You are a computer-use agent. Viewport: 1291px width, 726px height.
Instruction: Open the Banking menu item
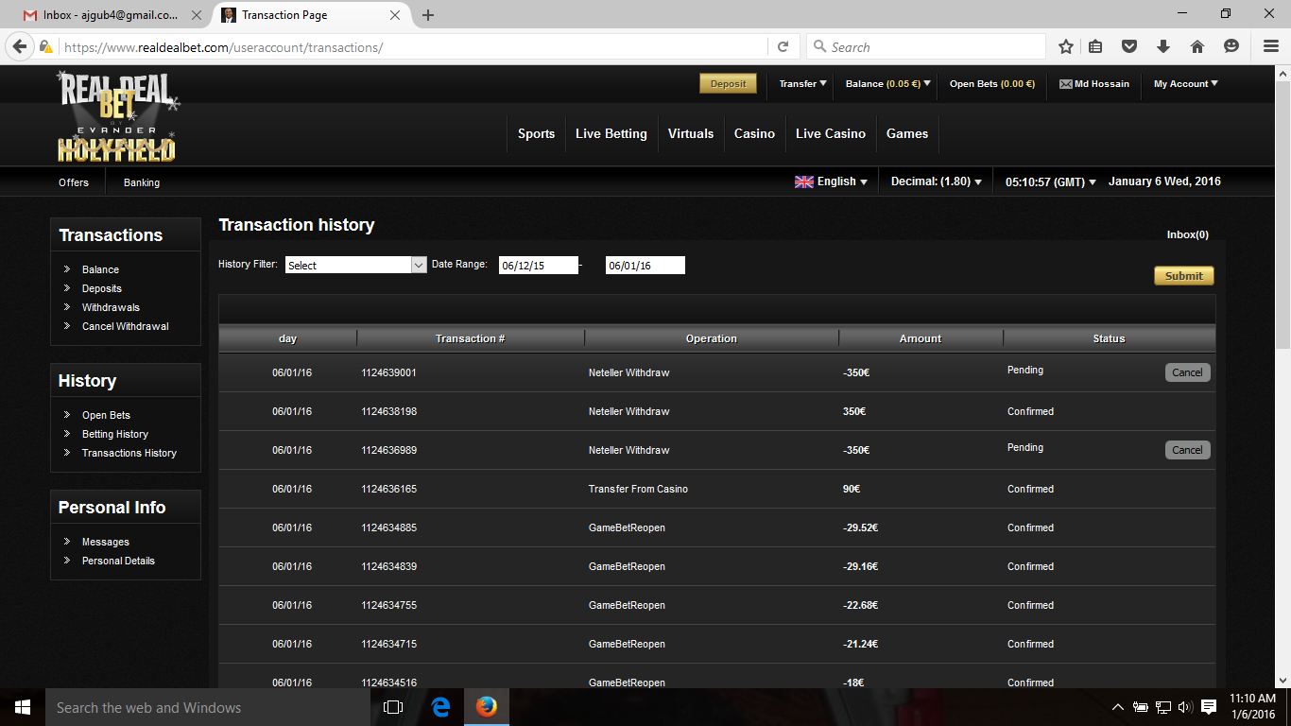pos(142,182)
